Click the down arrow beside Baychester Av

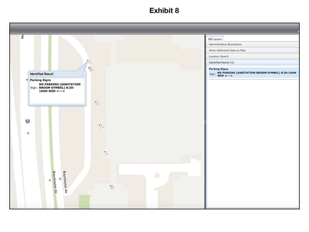coord(50,180)
